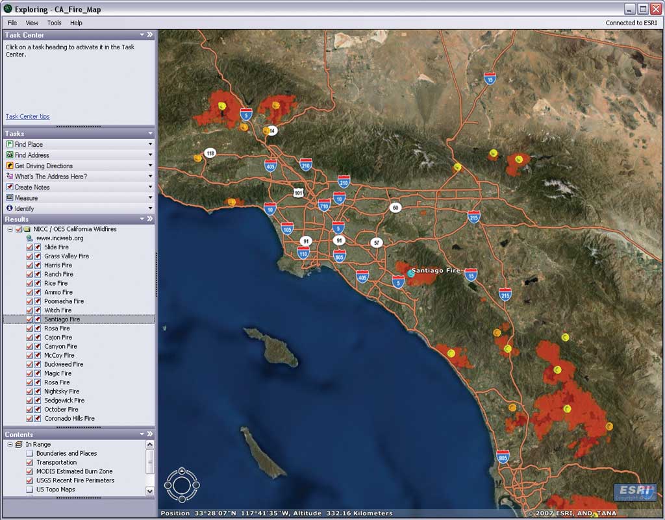Open the Measure dropdown arrow

[x=150, y=197]
